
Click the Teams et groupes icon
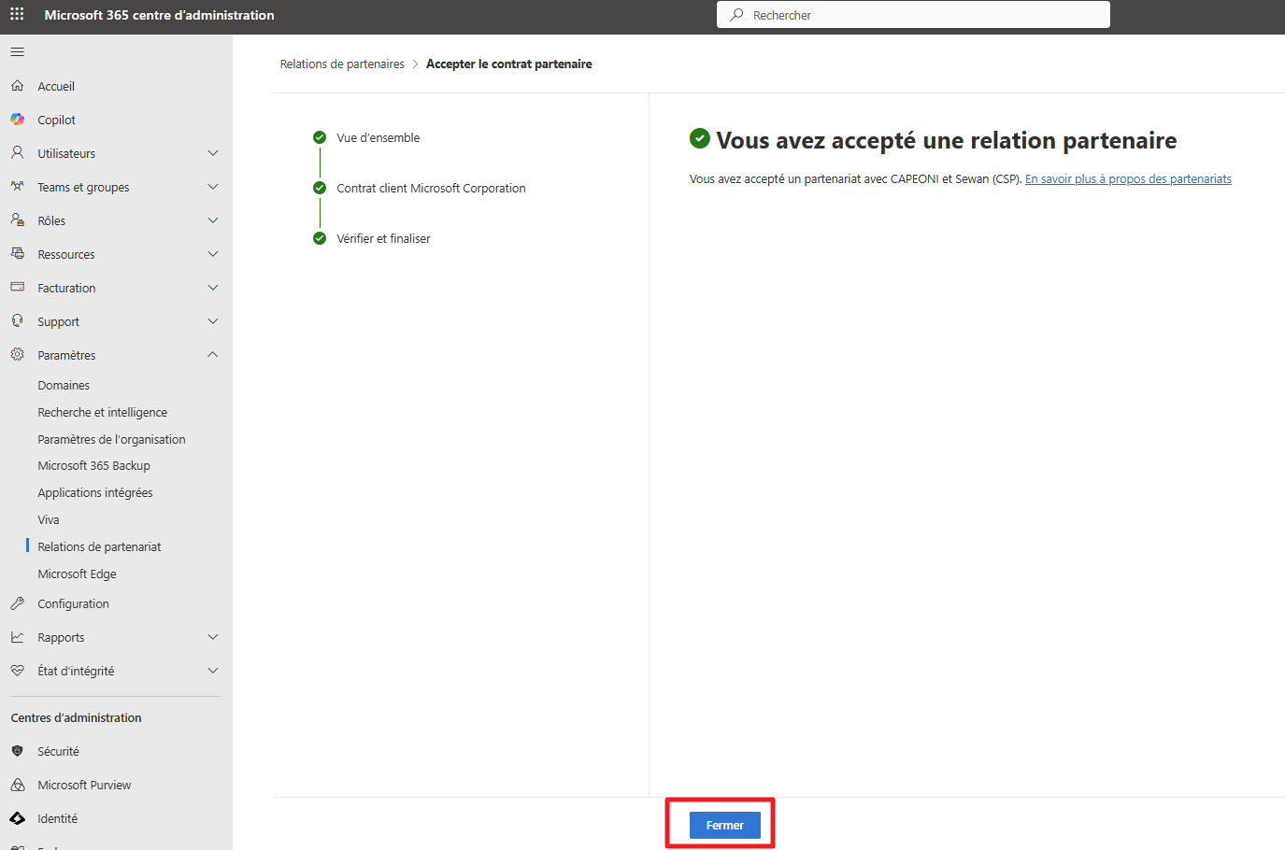17,187
